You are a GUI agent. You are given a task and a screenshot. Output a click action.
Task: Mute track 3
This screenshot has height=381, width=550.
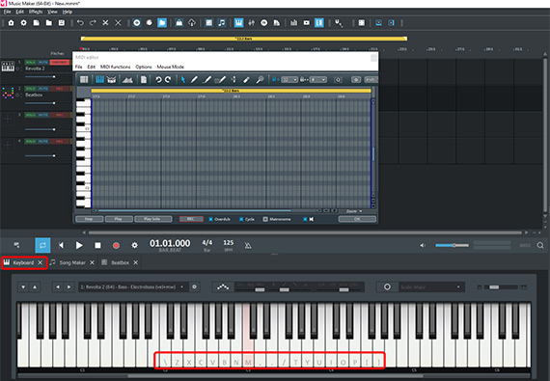pos(43,115)
